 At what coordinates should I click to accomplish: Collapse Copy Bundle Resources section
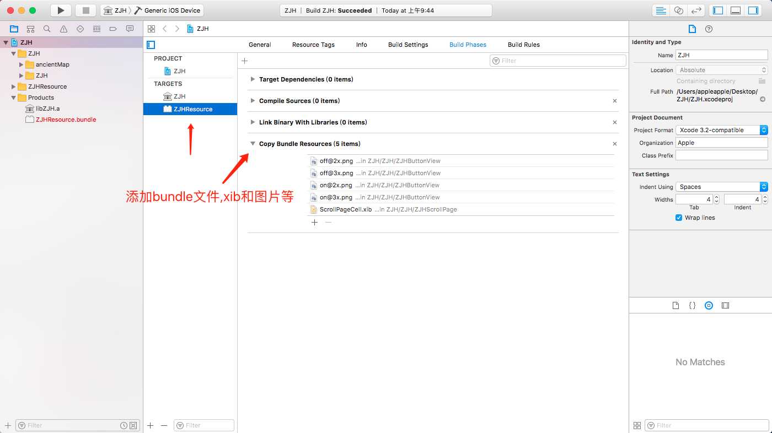[x=253, y=144]
